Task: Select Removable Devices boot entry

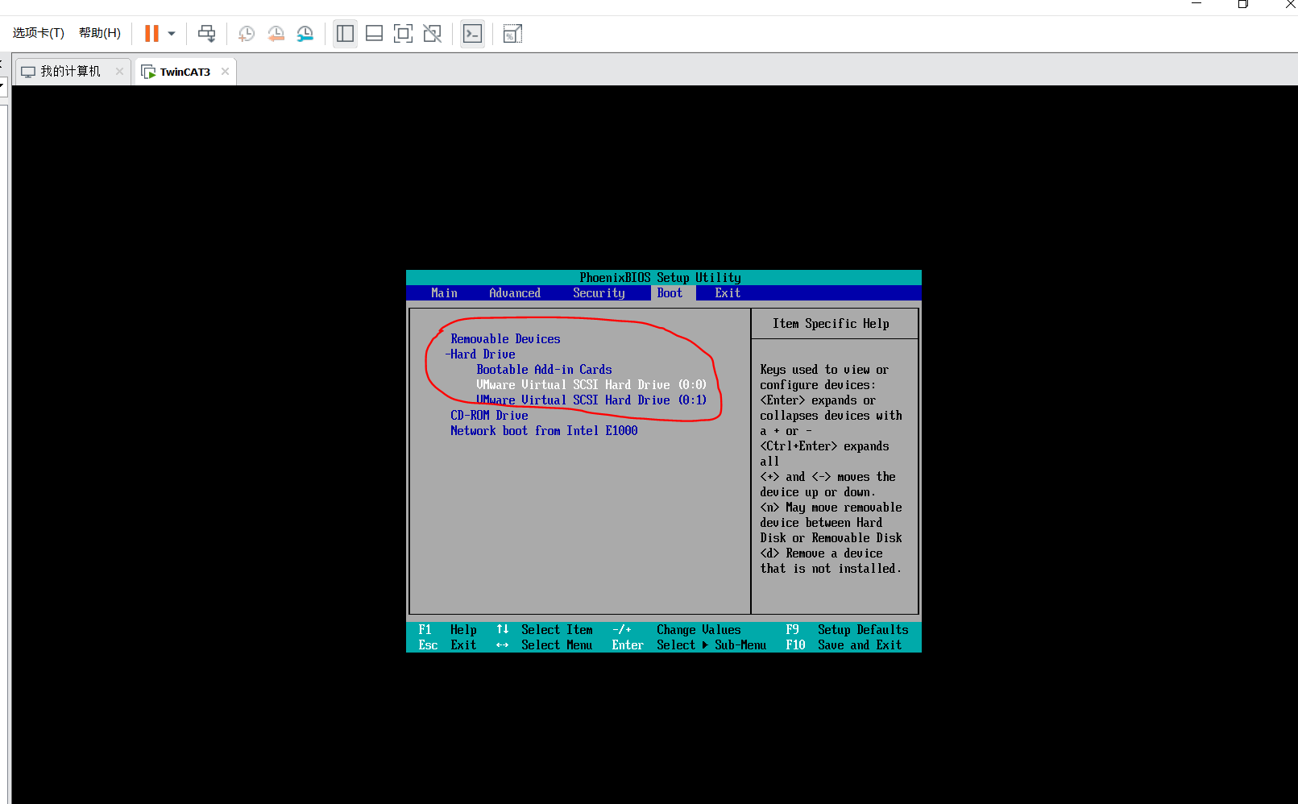Action: click(505, 339)
